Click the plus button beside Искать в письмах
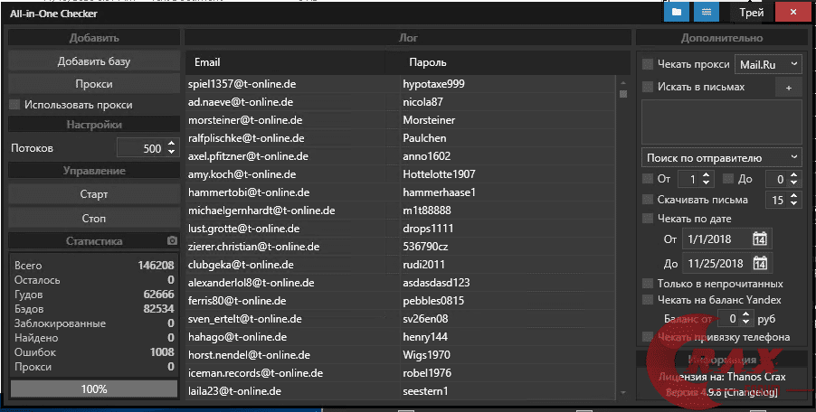This screenshot has height=412, width=816. 788,87
